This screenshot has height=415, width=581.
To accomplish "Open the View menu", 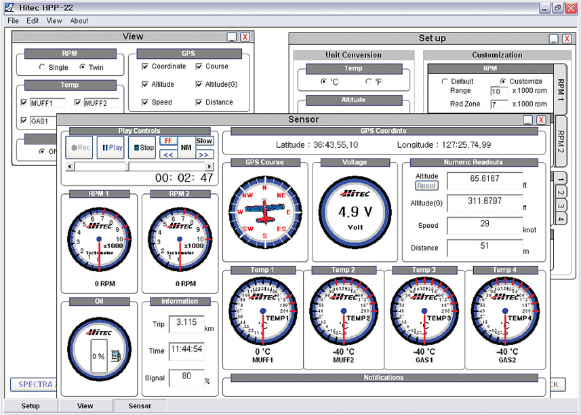I will [x=54, y=21].
